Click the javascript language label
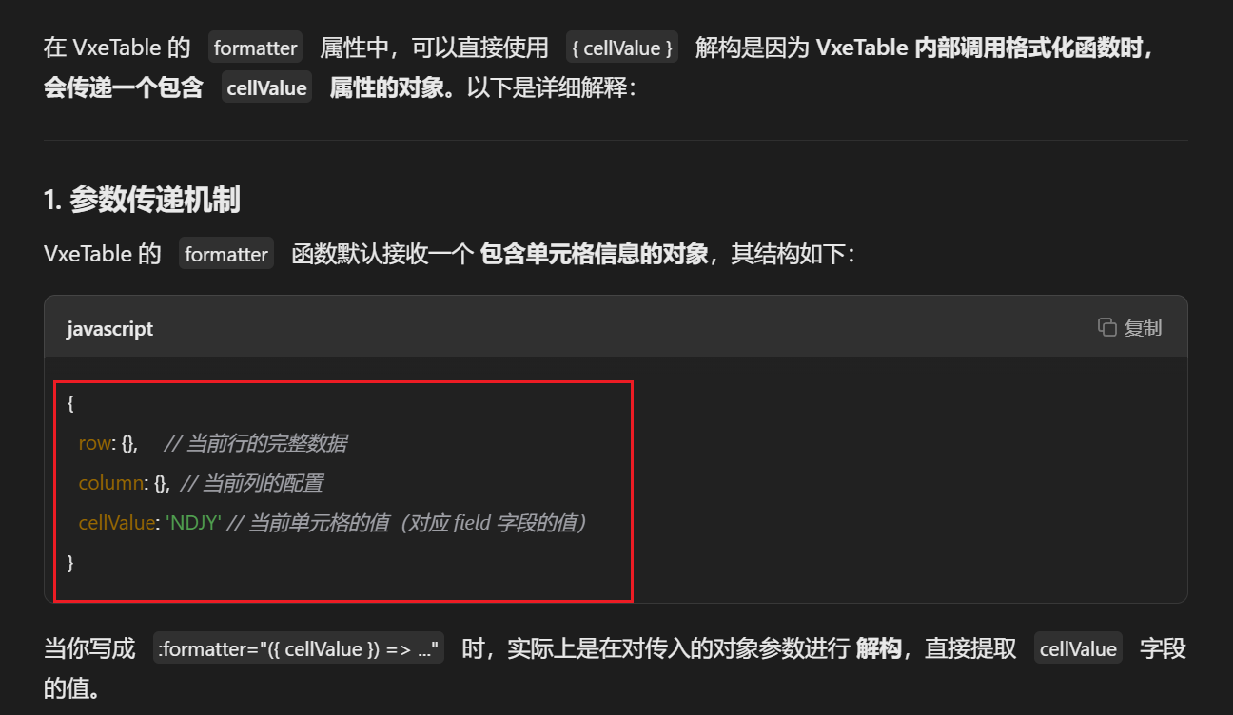 [109, 329]
